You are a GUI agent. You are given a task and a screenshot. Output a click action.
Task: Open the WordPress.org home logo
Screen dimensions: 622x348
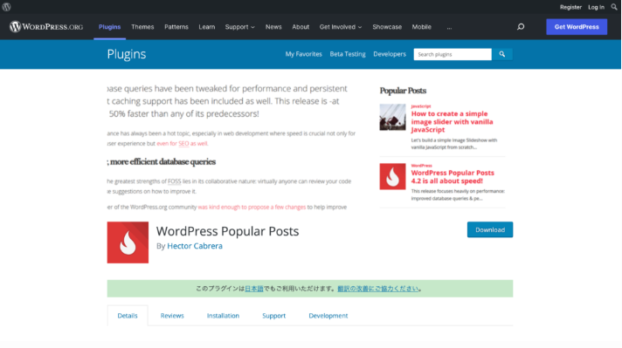[x=46, y=26]
